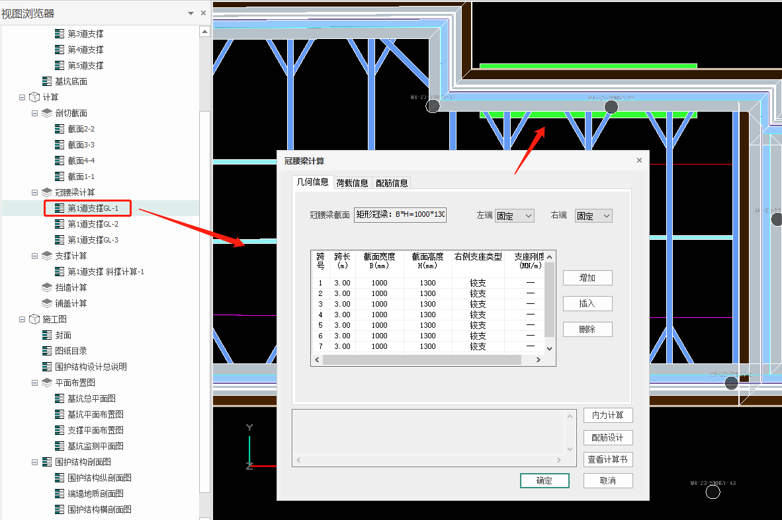This screenshot has width=782, height=520.
Task: Click the 冠腰梁截面 input field
Action: point(400,215)
